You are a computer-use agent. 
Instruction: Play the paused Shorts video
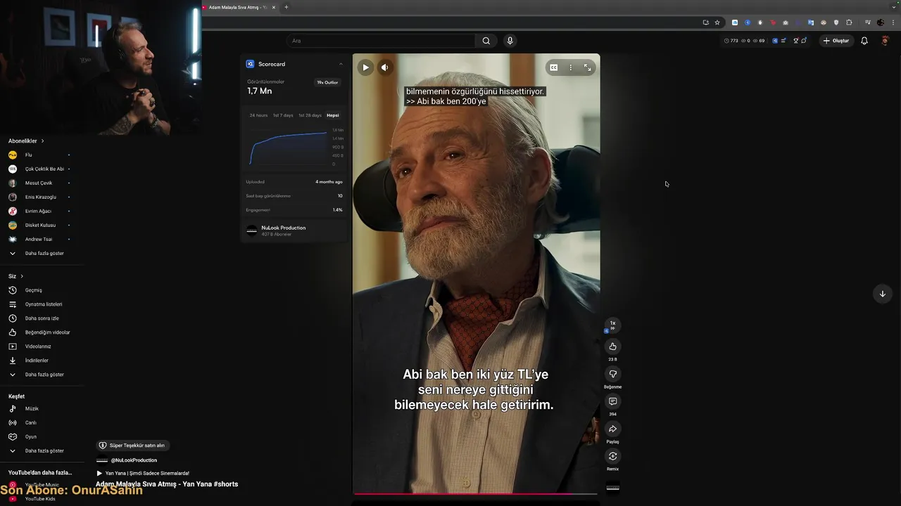point(365,67)
